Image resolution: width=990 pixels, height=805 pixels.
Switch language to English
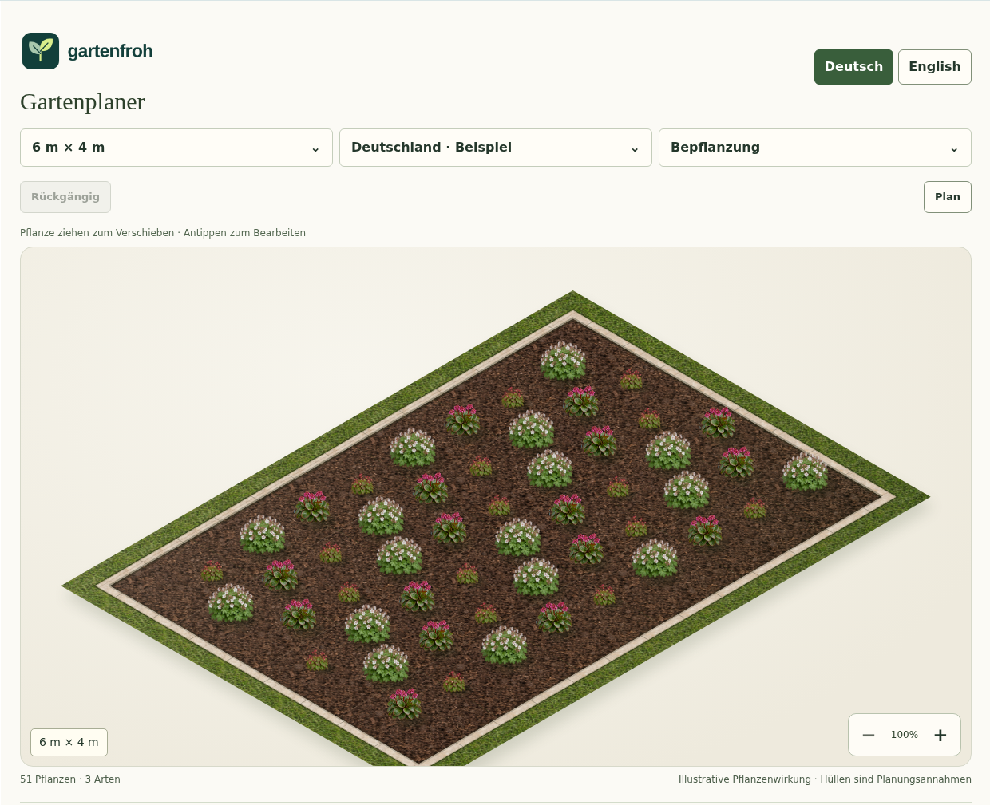pyautogui.click(x=935, y=67)
